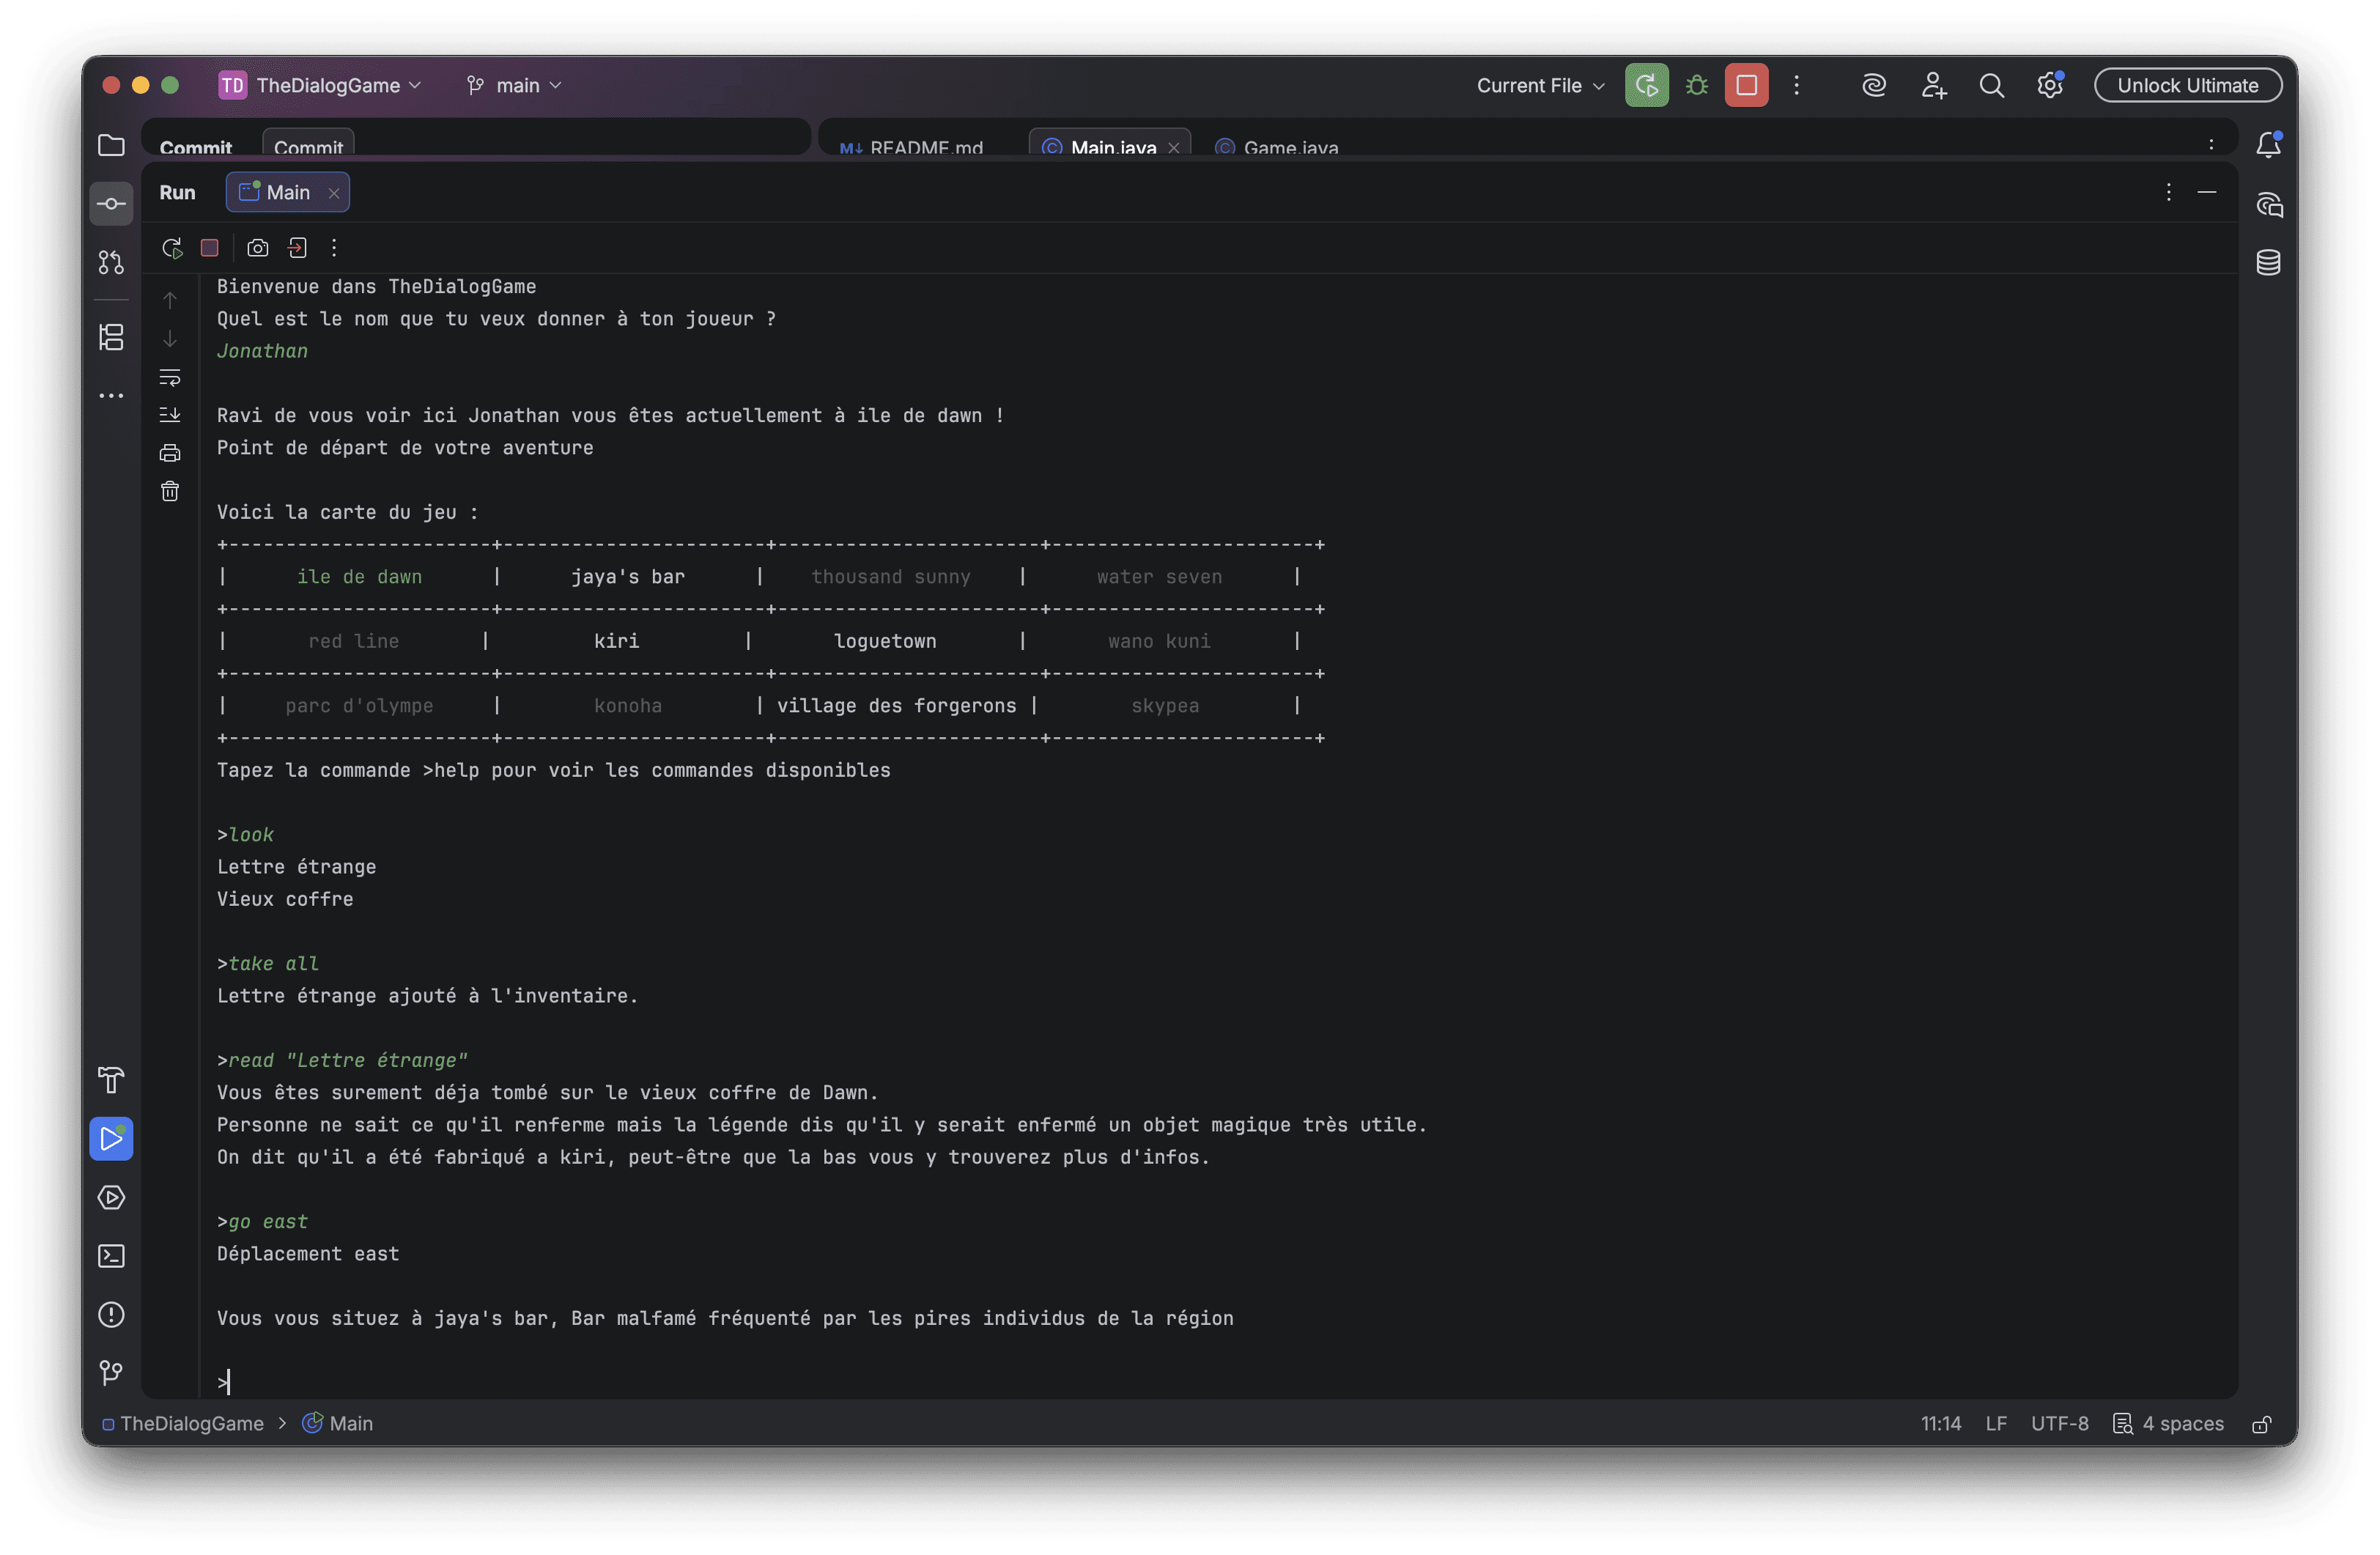The height and width of the screenshot is (1555, 2380).
Task: Stop the running process in Run toolbar
Action: click(x=209, y=248)
